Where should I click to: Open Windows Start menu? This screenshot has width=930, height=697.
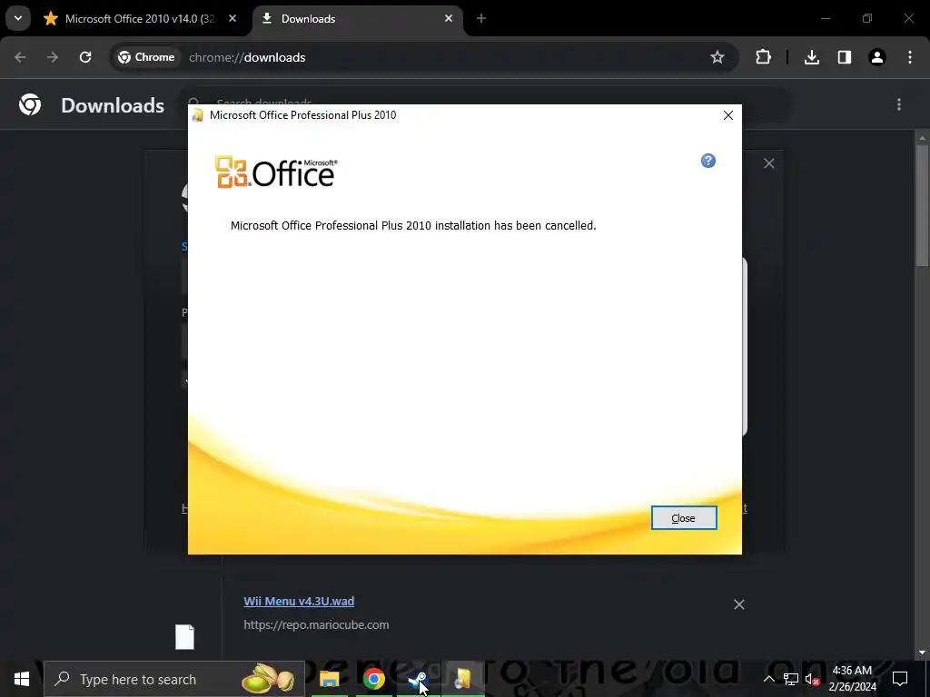pyautogui.click(x=22, y=679)
